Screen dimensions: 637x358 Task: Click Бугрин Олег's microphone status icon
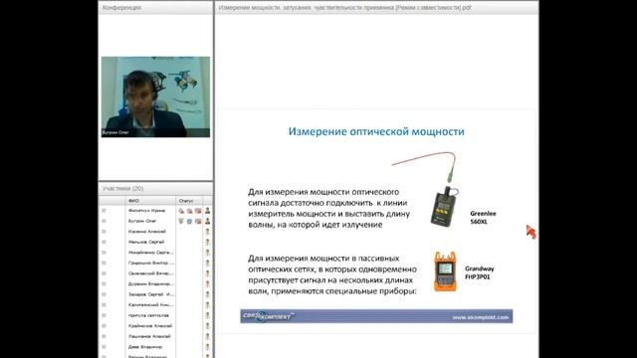(x=181, y=221)
